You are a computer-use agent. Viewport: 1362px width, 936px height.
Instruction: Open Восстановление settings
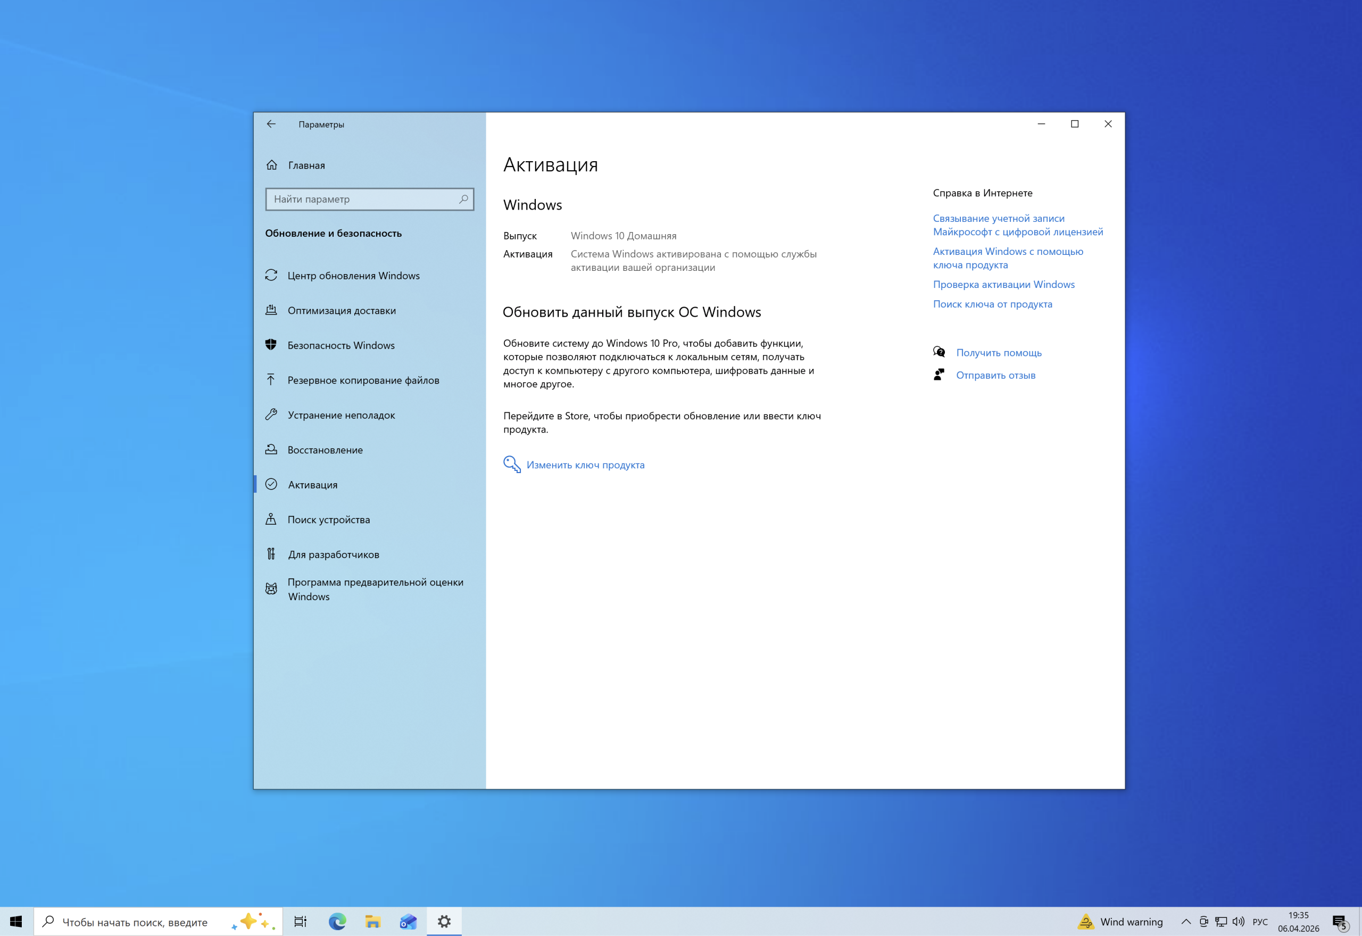325,450
